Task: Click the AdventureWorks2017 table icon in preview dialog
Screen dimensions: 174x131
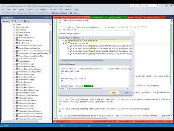Action: [66, 41]
